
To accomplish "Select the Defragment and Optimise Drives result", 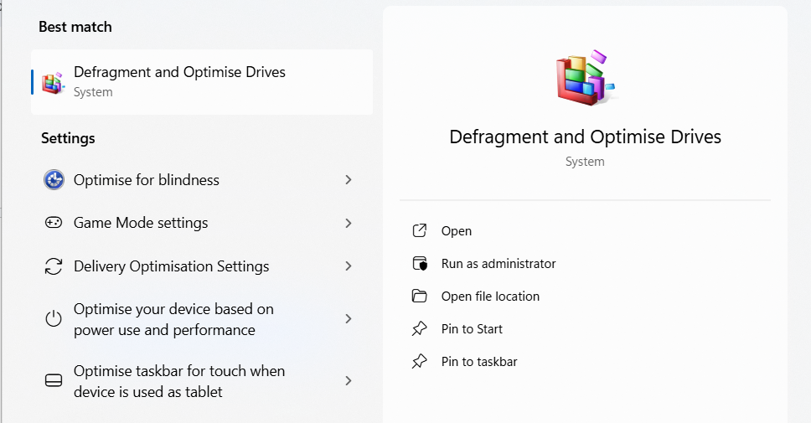I will [179, 81].
